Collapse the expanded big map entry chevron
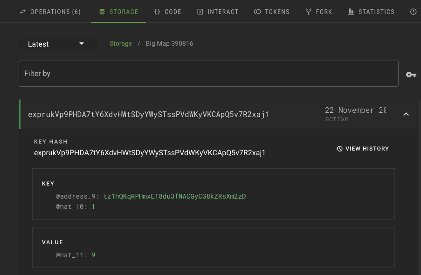The width and height of the screenshot is (421, 275). pyautogui.click(x=406, y=114)
